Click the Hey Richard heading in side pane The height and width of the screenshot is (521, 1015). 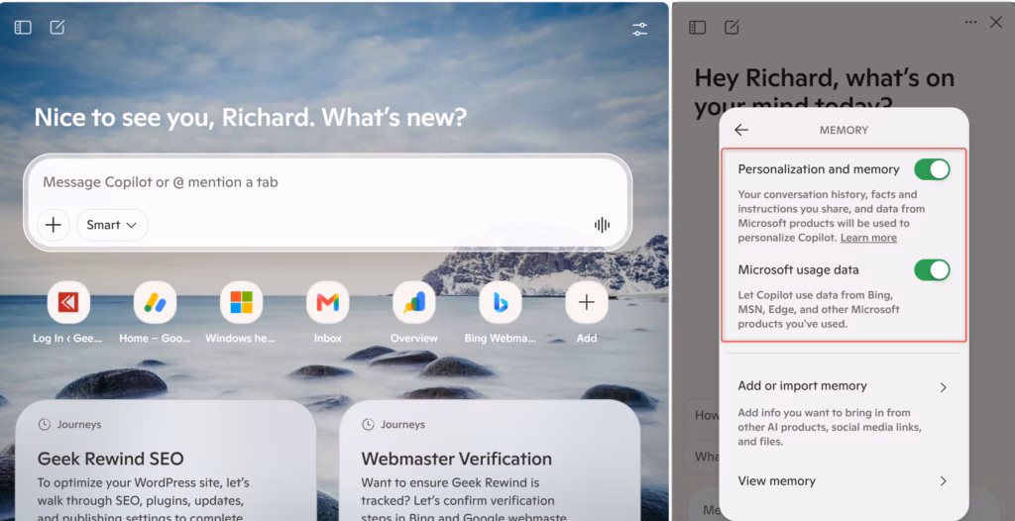pyautogui.click(x=825, y=90)
